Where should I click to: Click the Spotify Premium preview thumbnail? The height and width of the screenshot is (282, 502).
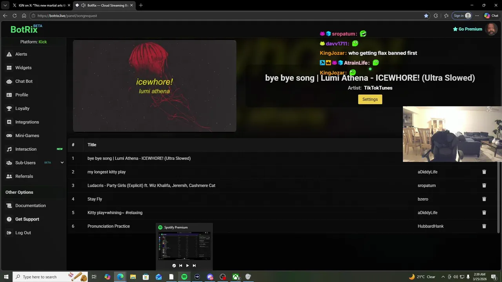point(184,246)
